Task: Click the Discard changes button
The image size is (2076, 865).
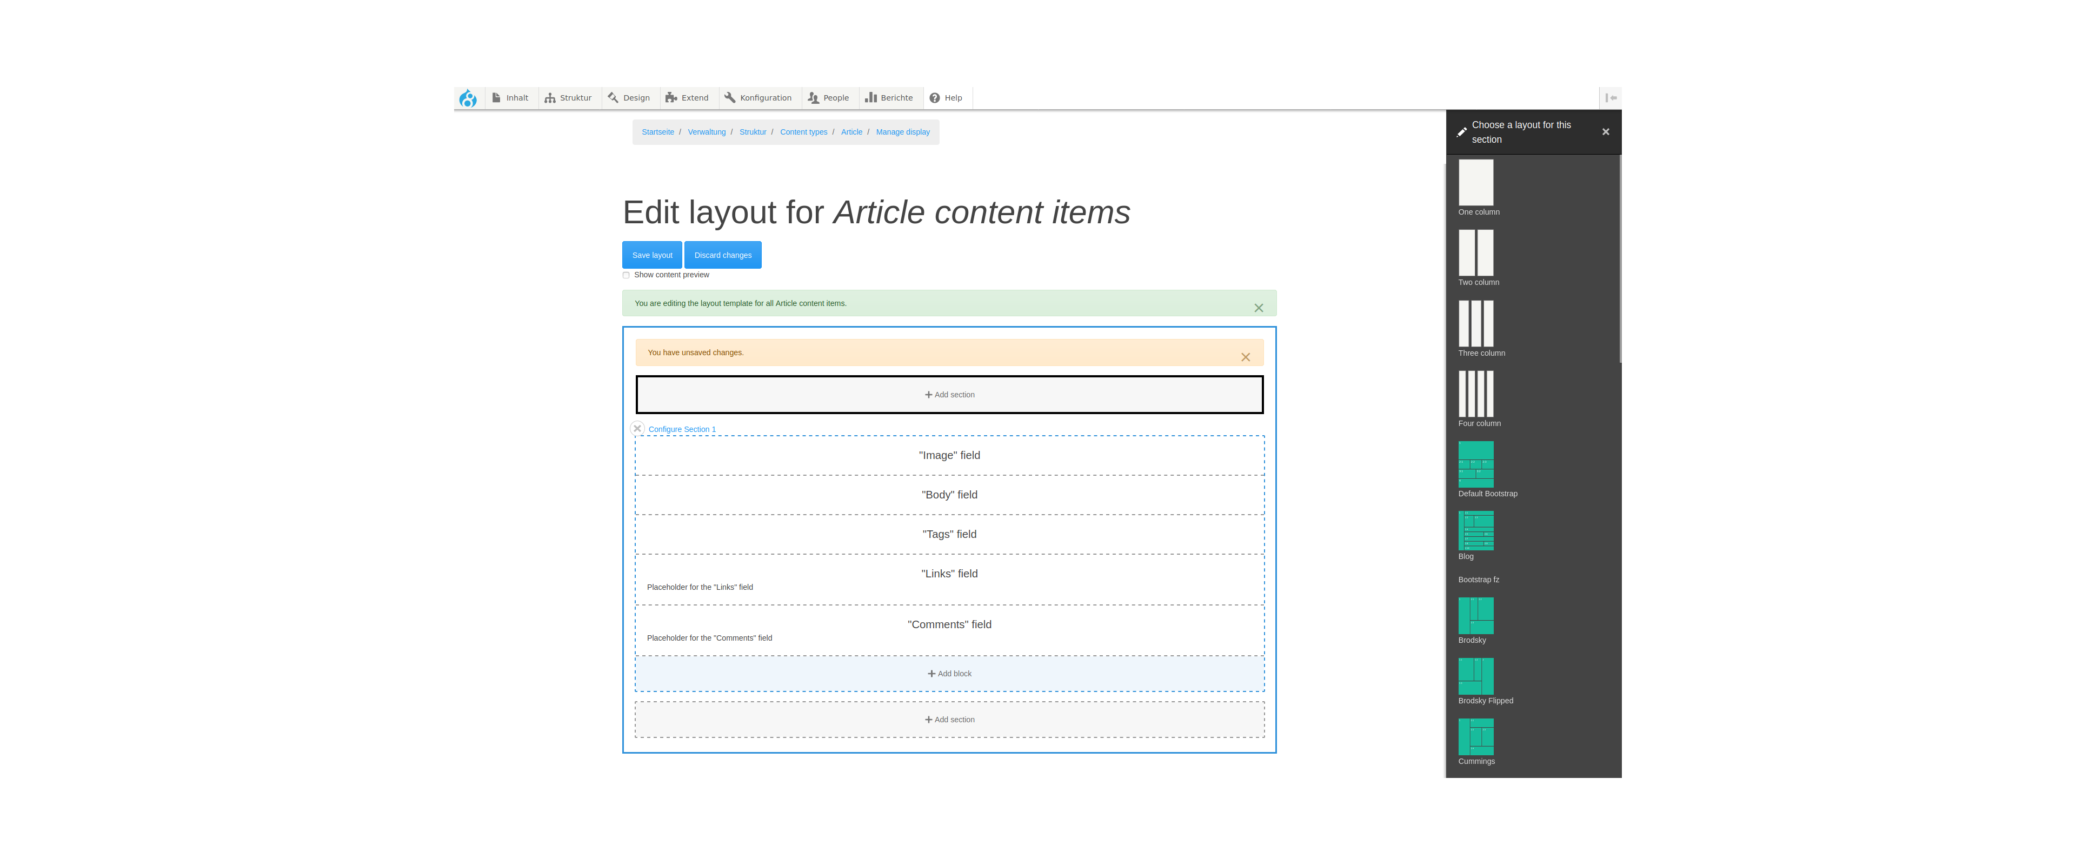Action: (722, 255)
